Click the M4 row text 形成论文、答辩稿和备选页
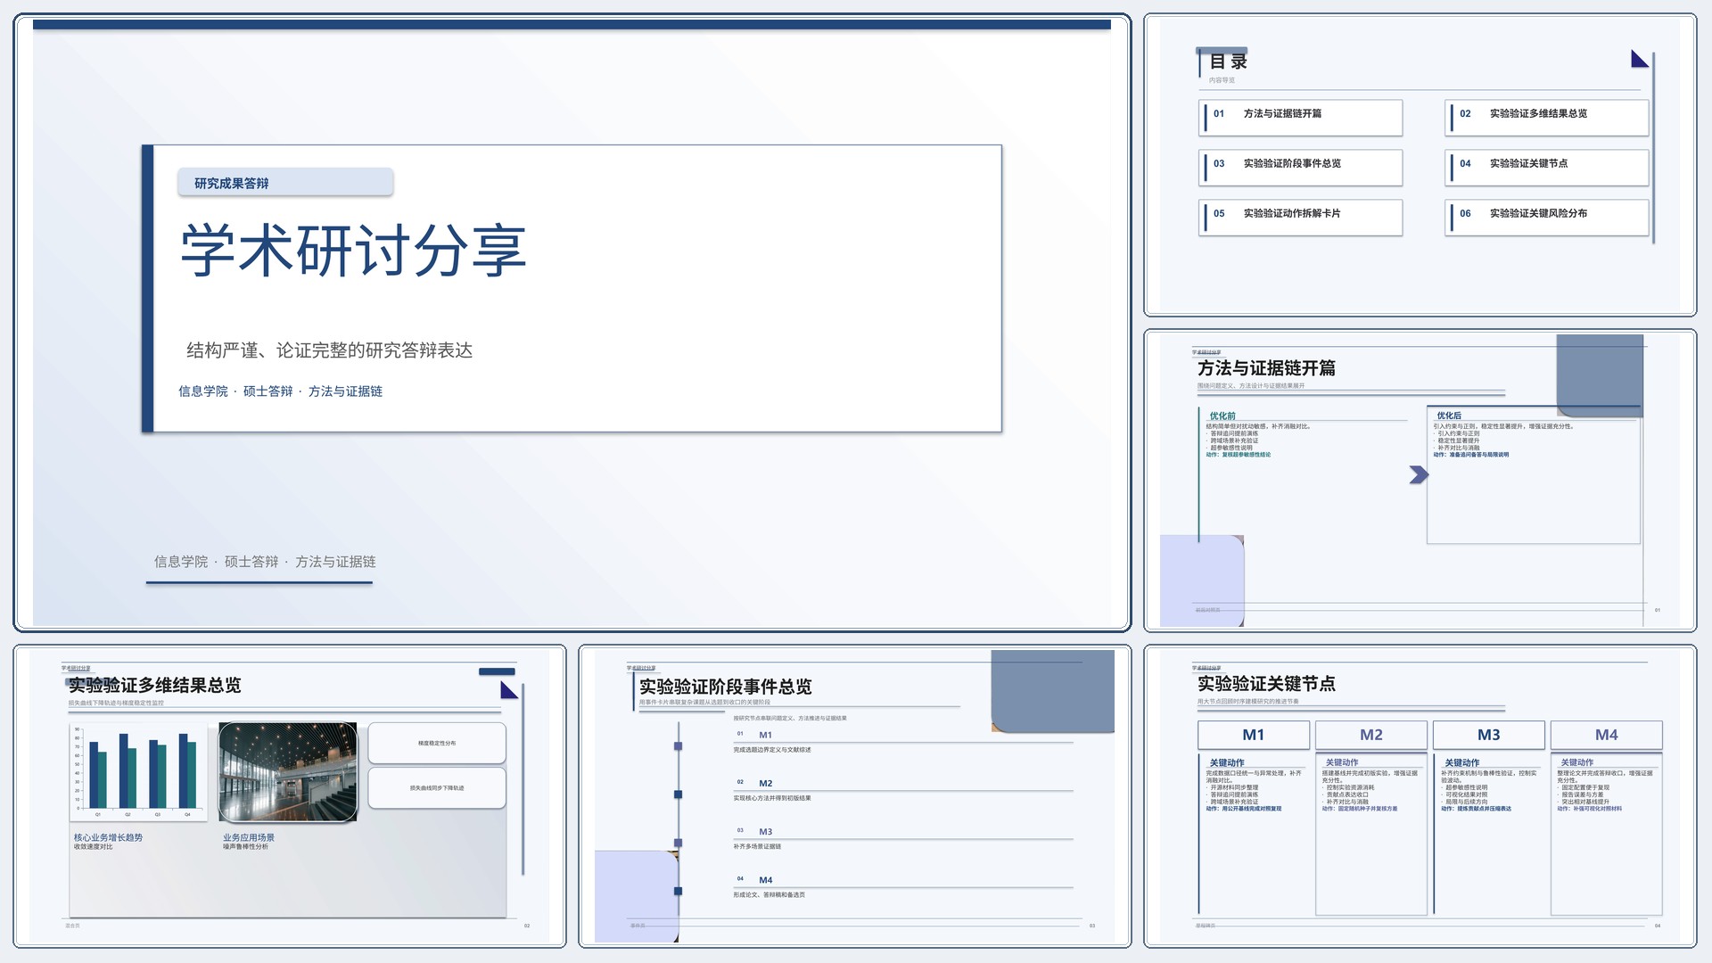 coord(769,894)
